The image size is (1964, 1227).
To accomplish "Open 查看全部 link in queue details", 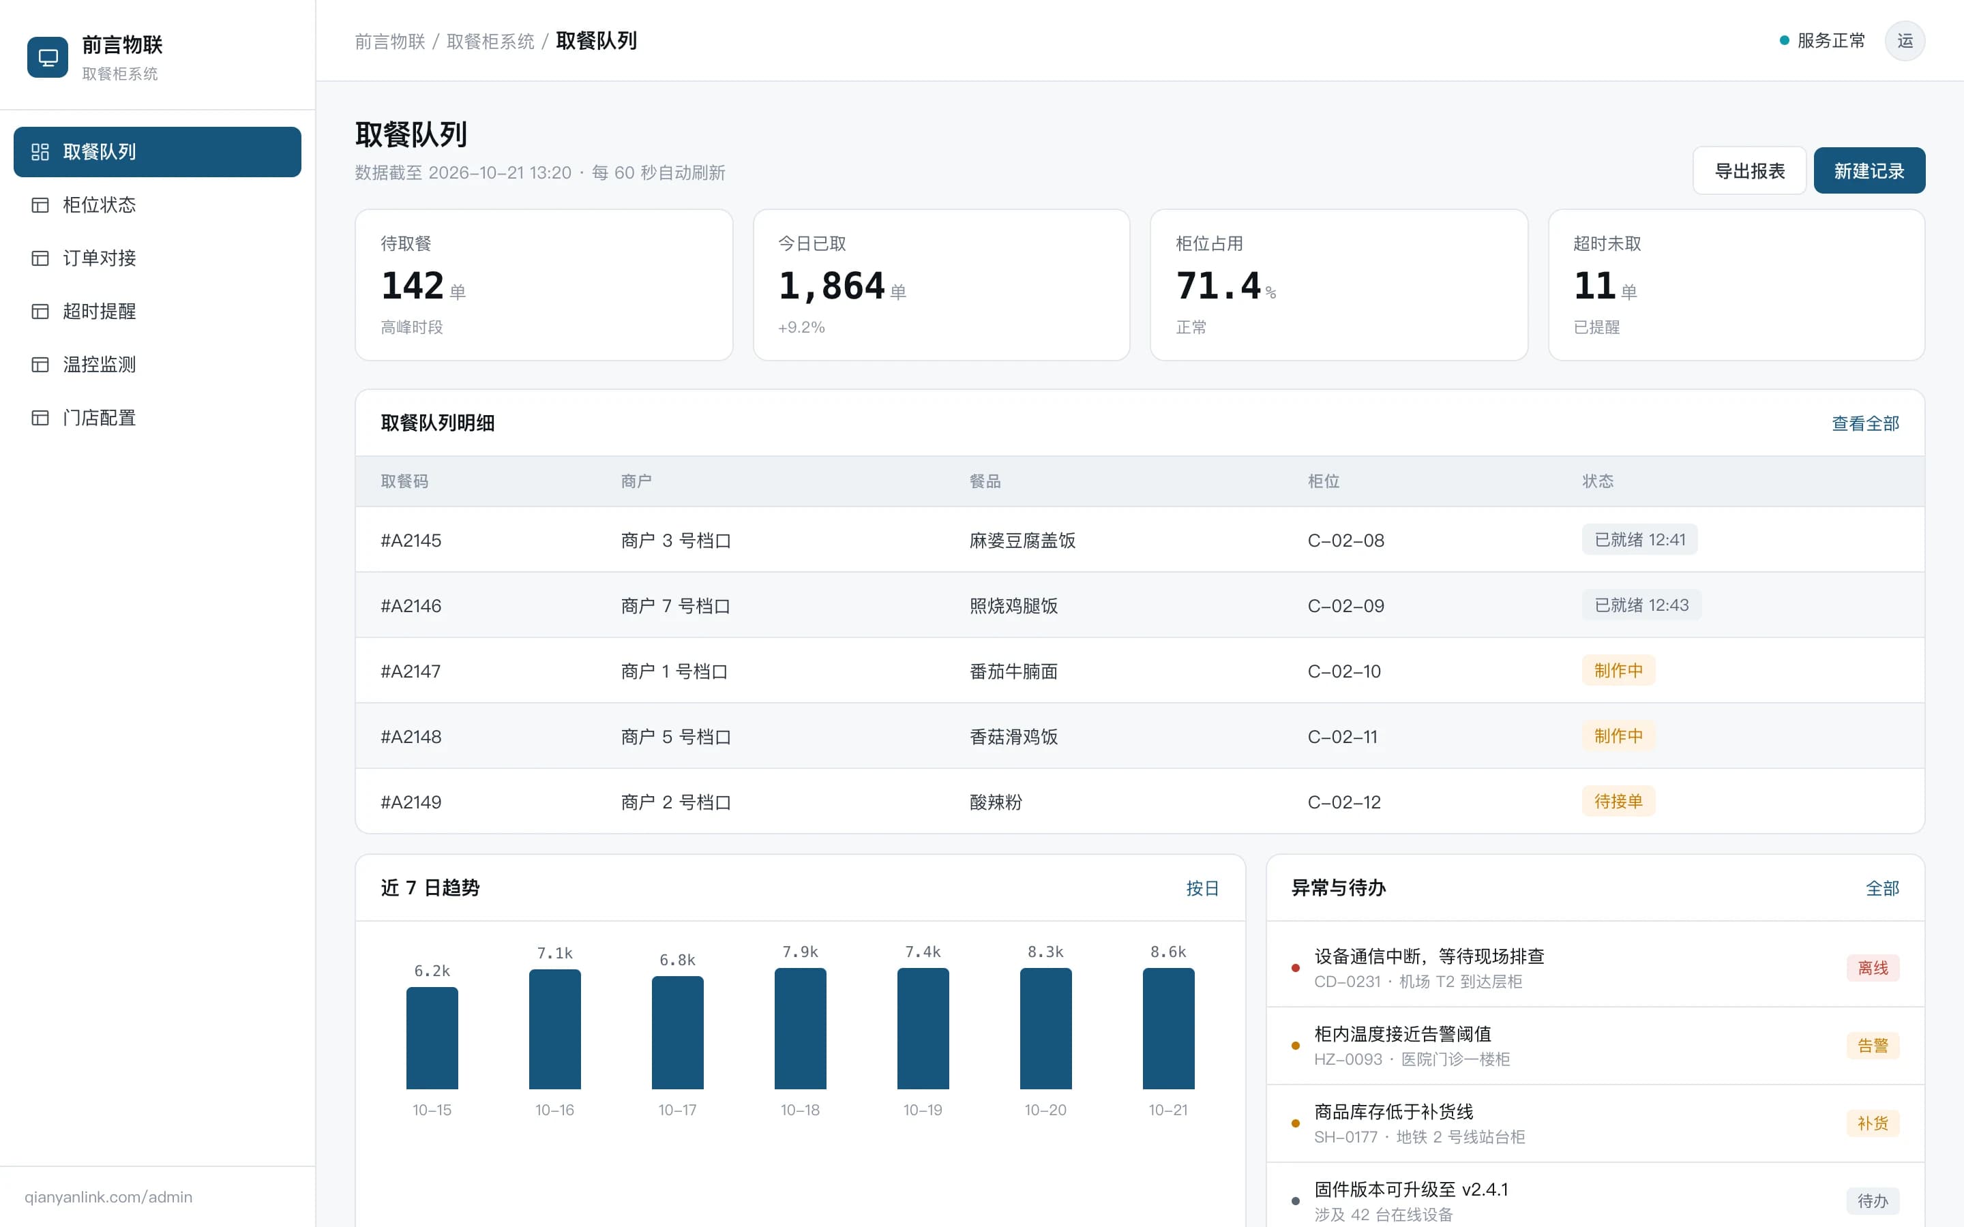I will (1865, 423).
